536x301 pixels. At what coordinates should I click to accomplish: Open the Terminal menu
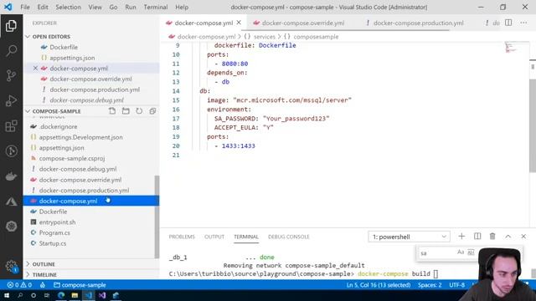pyautogui.click(x=156, y=7)
